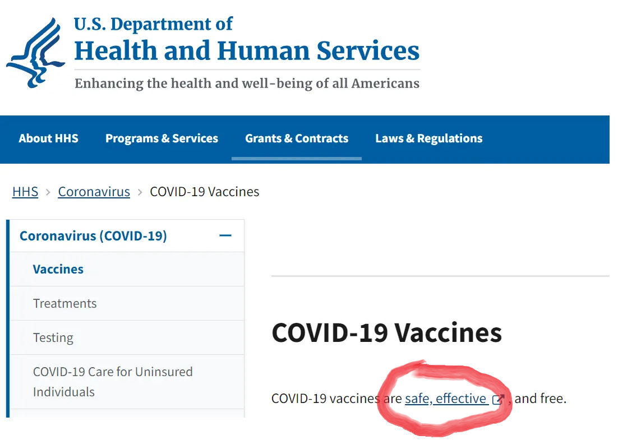Viewport: 618px width, 440px height.
Task: Open the About HHS menu
Action: [48, 138]
